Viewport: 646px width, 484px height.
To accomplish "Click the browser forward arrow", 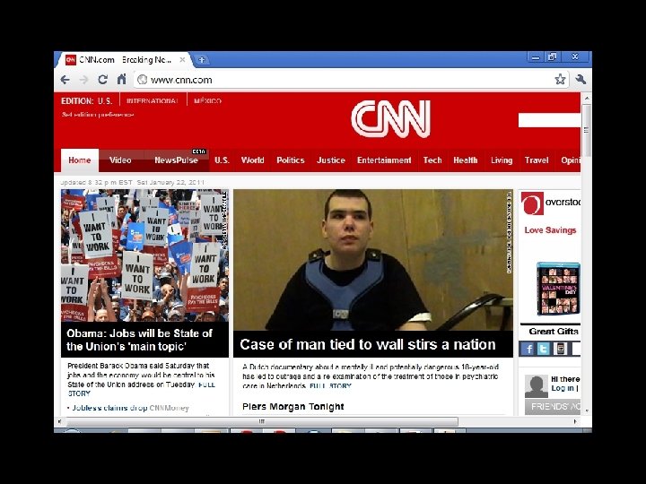I will [83, 80].
